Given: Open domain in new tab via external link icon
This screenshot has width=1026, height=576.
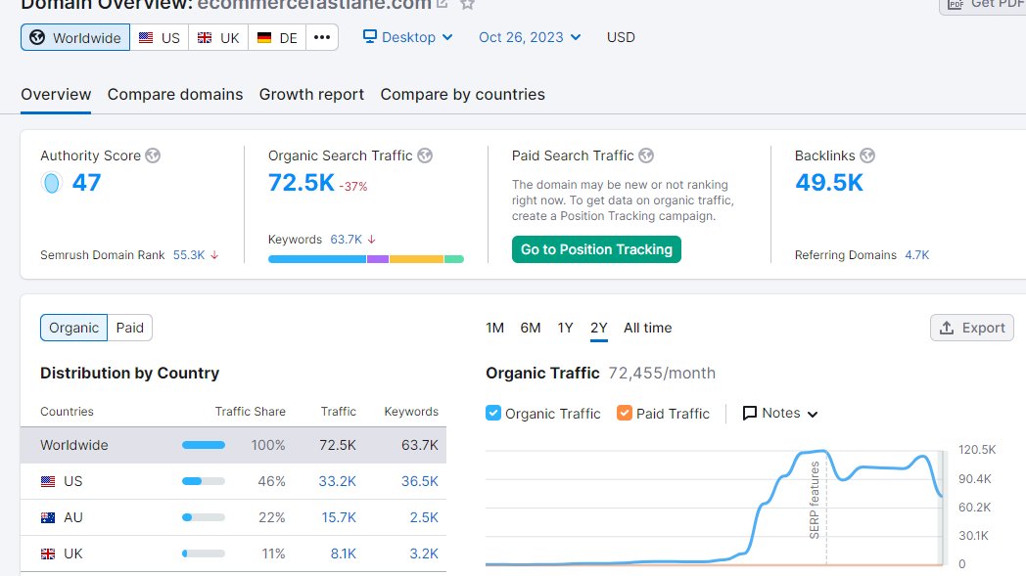Looking at the screenshot, I should pos(443,3).
